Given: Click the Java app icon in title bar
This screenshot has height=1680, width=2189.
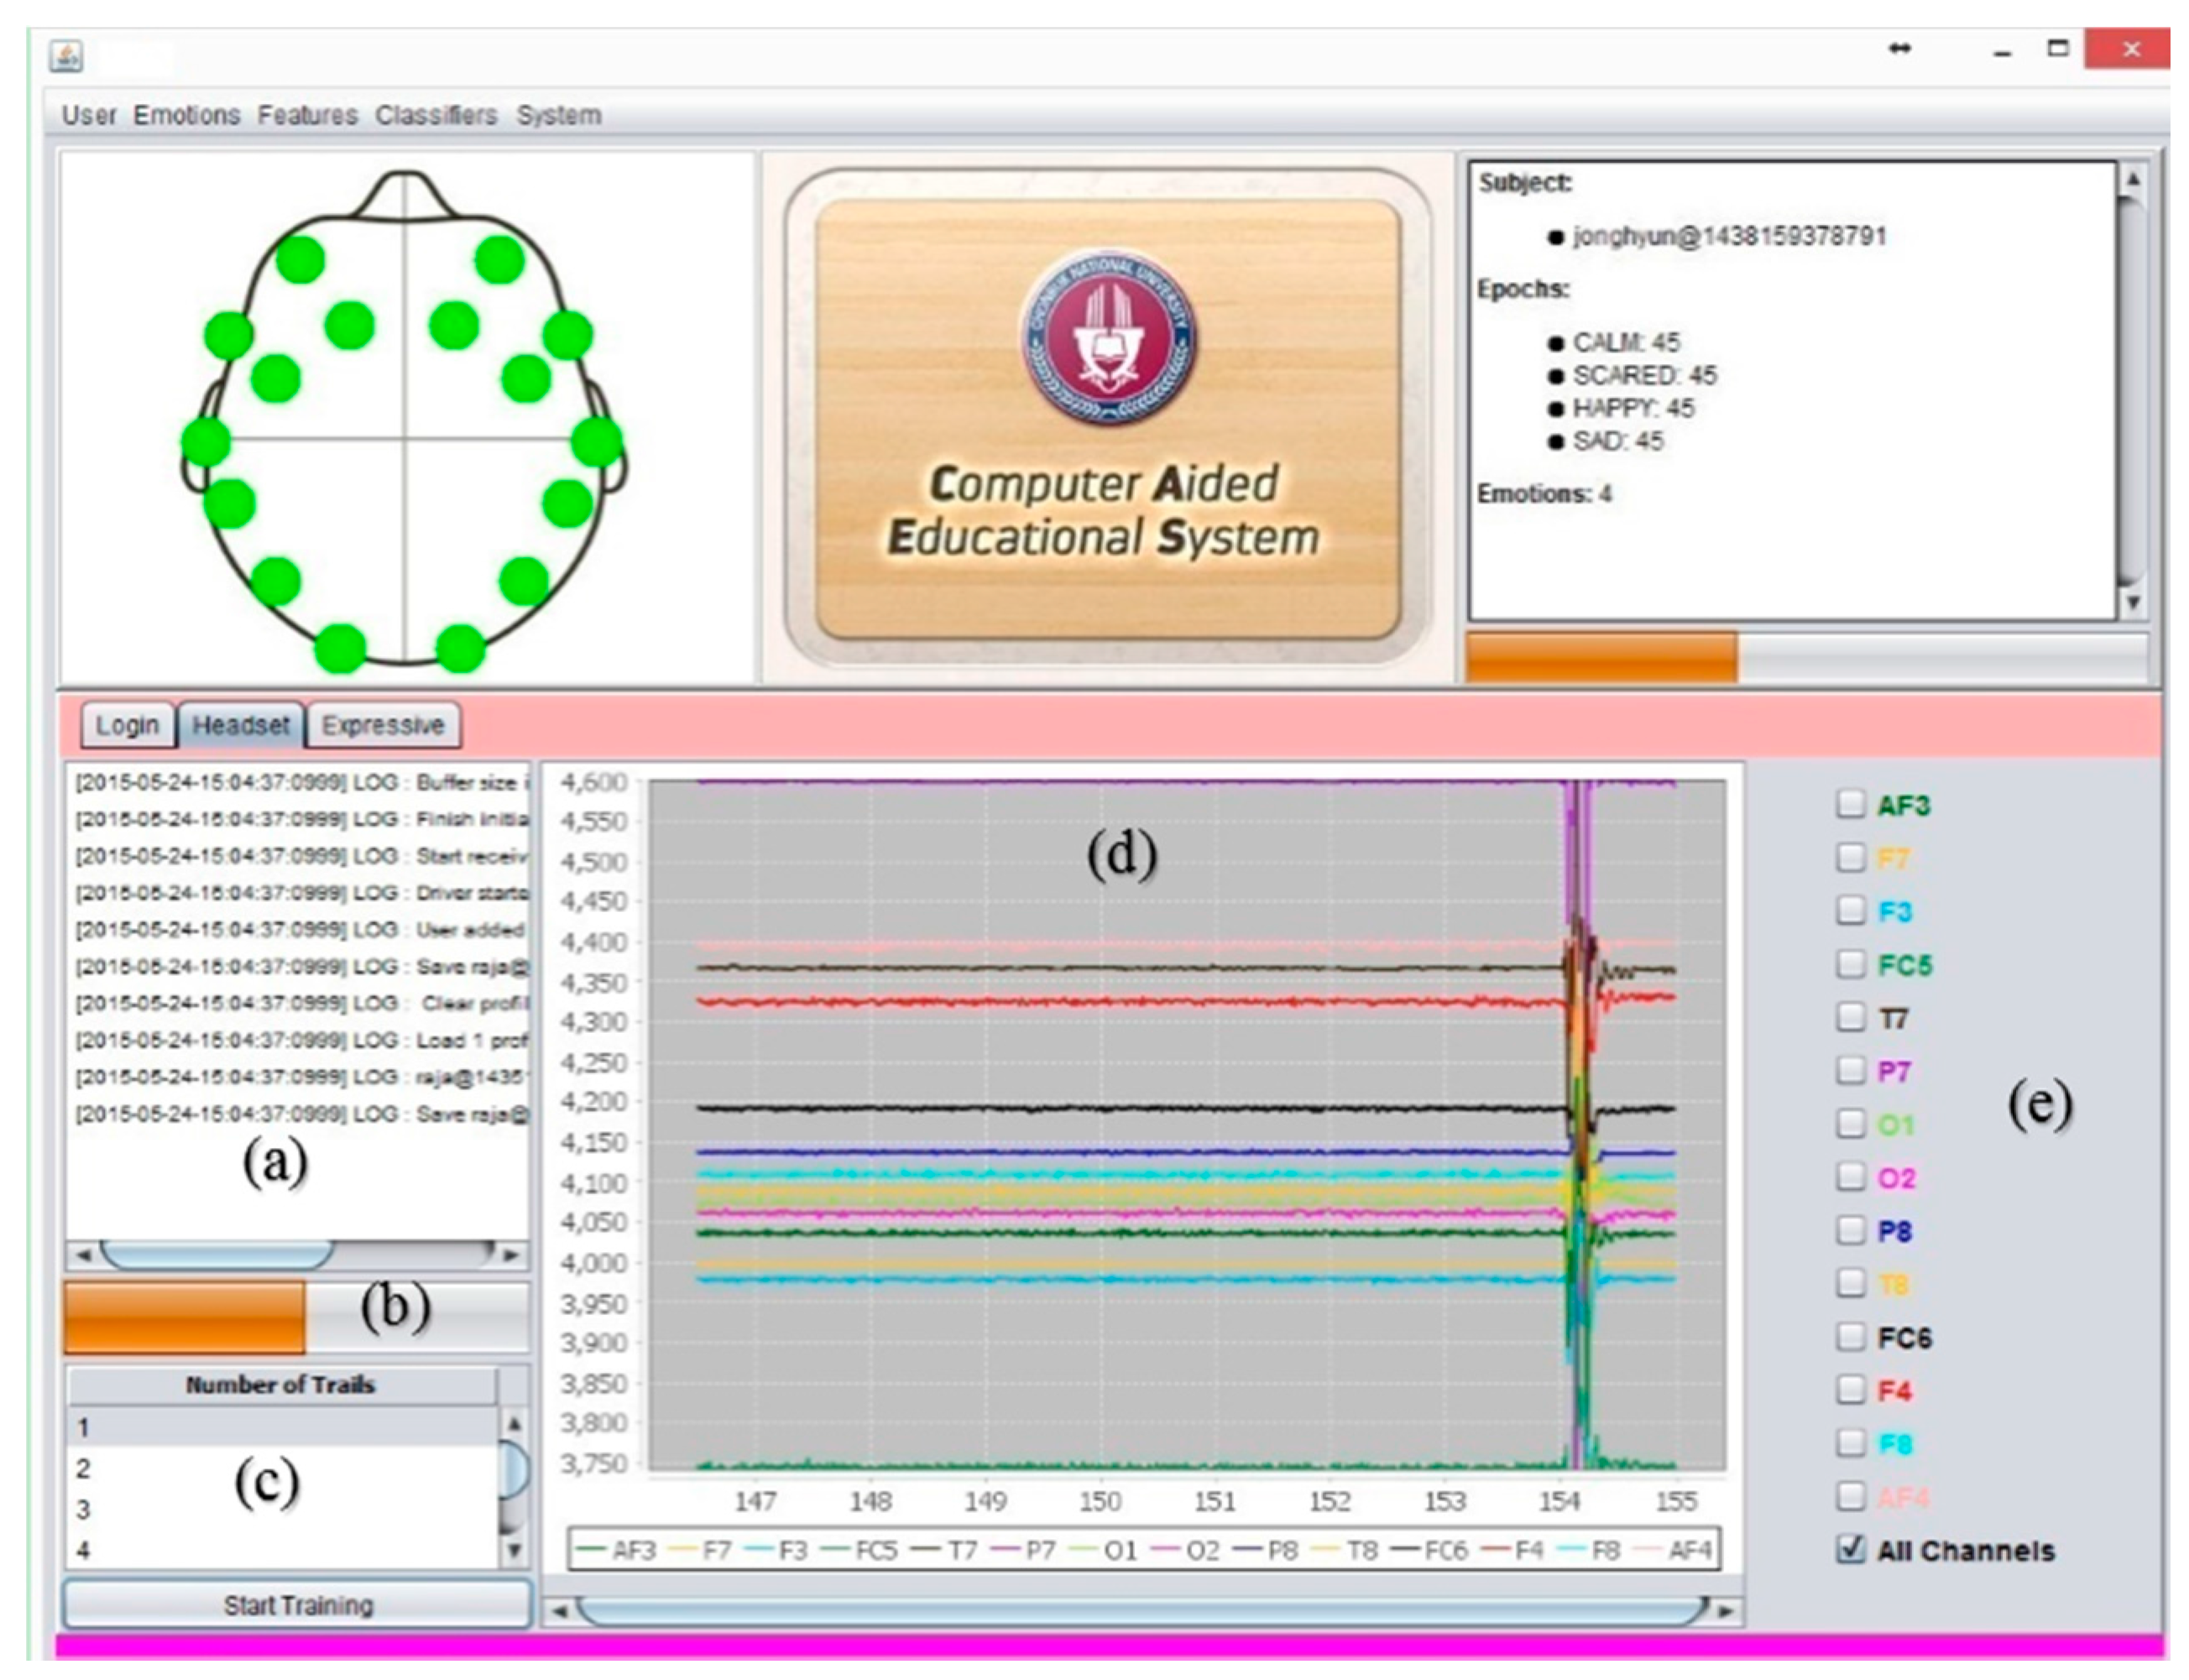Looking at the screenshot, I should coord(66,56).
